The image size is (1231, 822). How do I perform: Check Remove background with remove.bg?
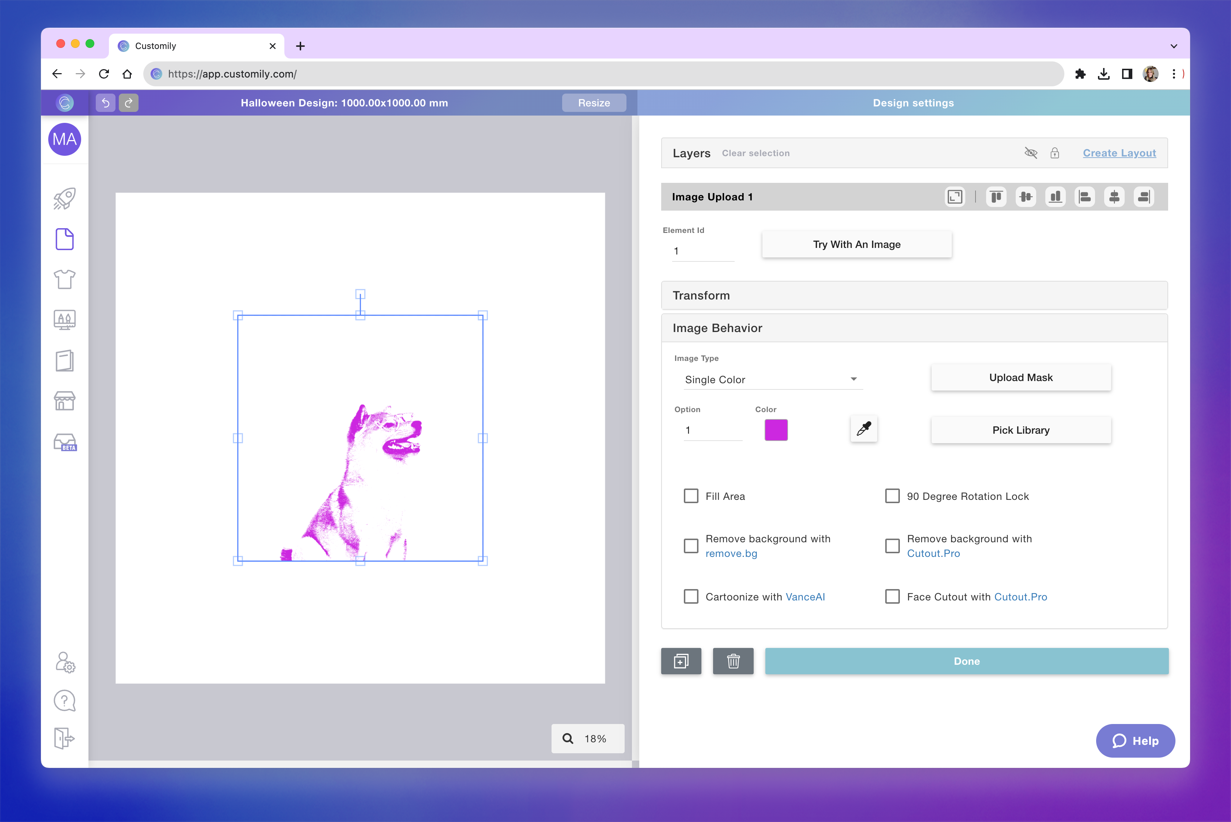tap(691, 546)
